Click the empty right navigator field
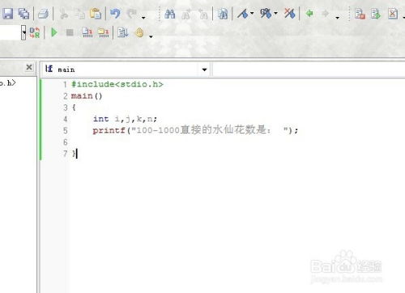Image resolution: width=405 pixels, height=293 pixels. tap(309, 70)
